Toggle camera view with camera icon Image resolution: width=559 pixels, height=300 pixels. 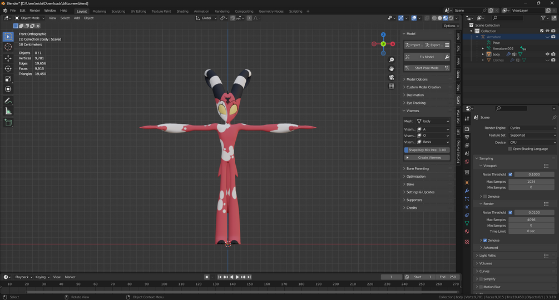pyautogui.click(x=392, y=77)
